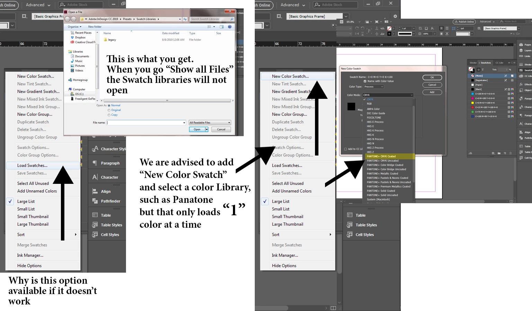This screenshot has height=311, width=532.
Task: Open the large Character Styles panel
Action: (108, 149)
